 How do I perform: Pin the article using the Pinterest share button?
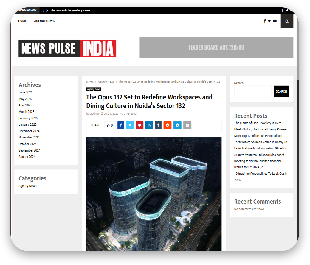click(x=139, y=125)
